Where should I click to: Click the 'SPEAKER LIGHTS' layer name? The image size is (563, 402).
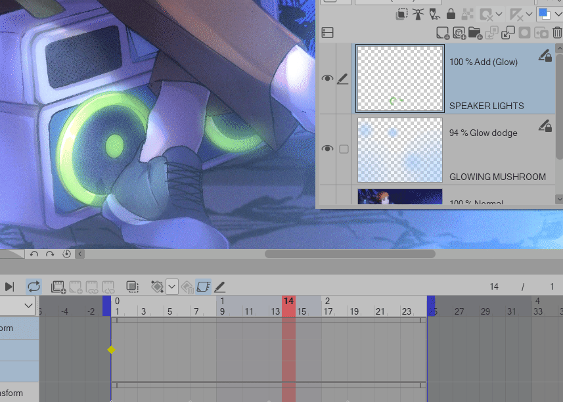(x=487, y=106)
